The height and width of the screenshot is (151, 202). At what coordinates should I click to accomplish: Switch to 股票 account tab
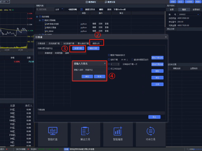(172, 9)
